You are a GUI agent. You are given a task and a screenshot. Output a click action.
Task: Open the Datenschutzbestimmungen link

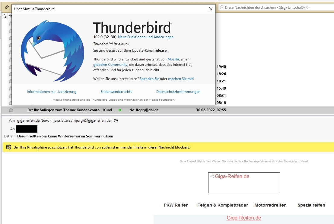point(178,92)
